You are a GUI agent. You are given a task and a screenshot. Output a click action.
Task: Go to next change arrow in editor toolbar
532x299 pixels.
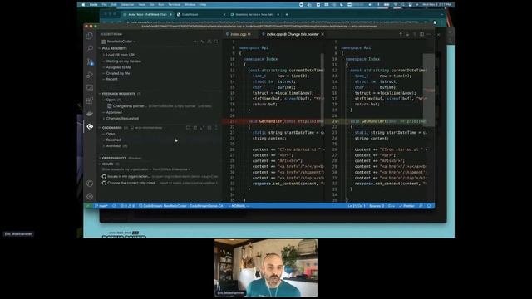[x=407, y=34]
